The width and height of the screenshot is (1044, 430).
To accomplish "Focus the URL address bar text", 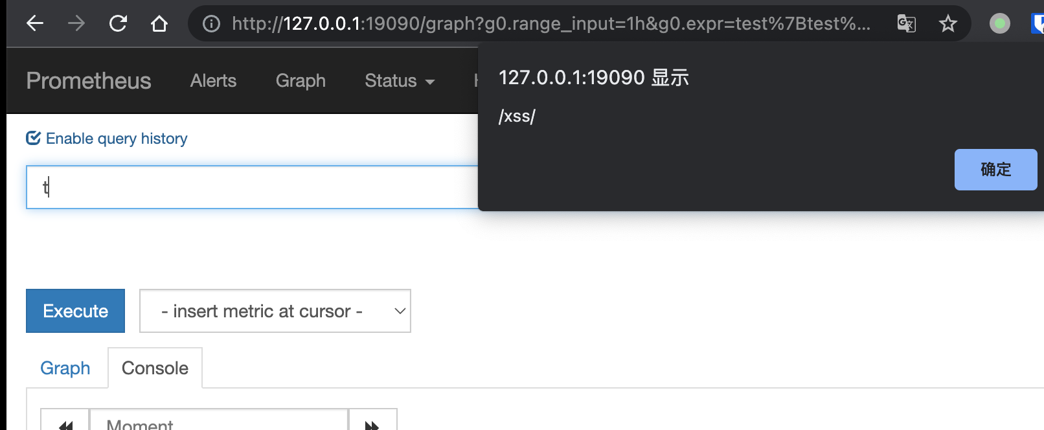I will (551, 24).
